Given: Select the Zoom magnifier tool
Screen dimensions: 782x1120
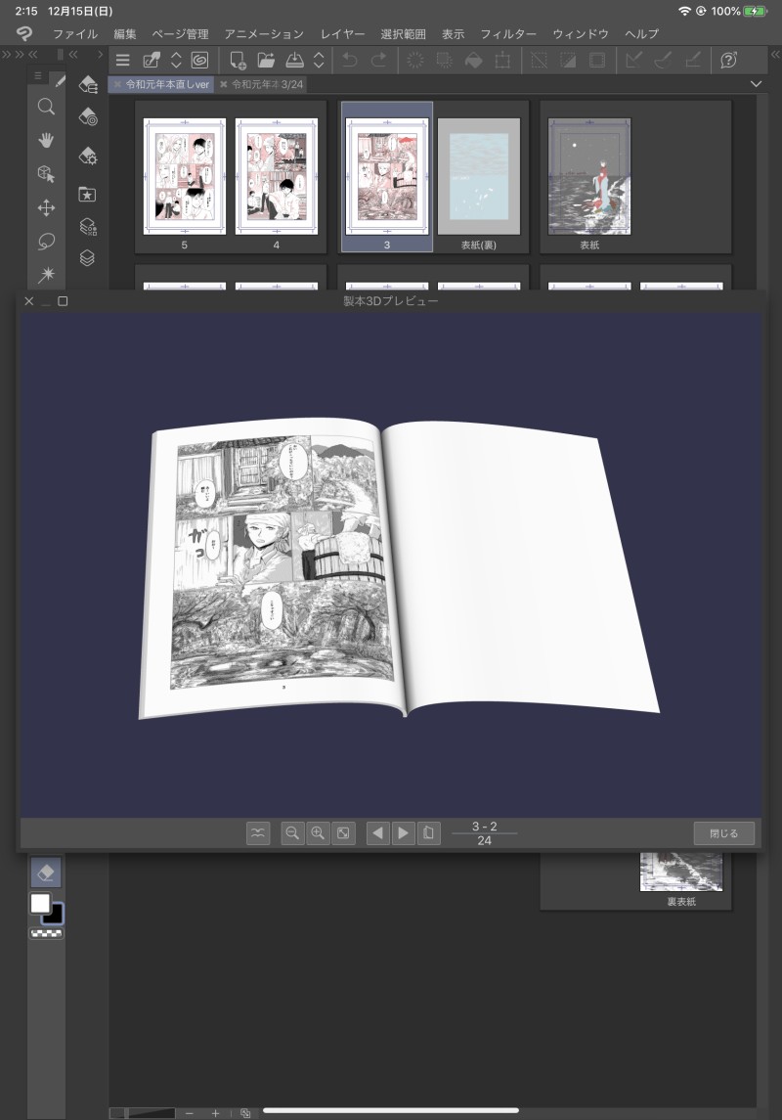Looking at the screenshot, I should pyautogui.click(x=46, y=108).
